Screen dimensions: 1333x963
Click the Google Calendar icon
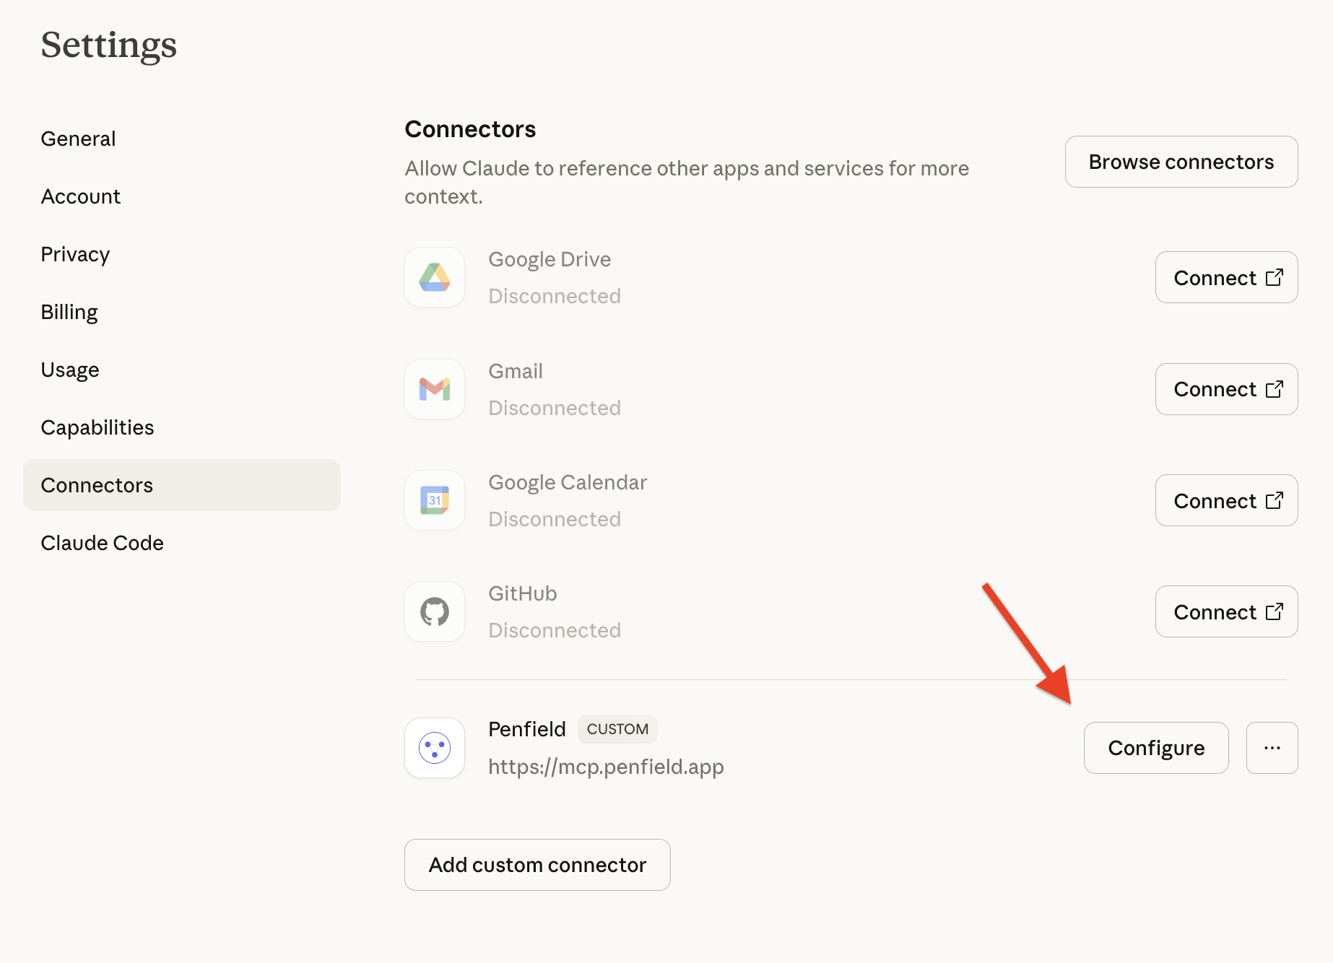coord(435,500)
